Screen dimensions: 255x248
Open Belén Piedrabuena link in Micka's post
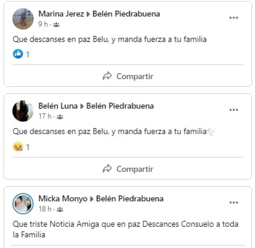(129, 199)
